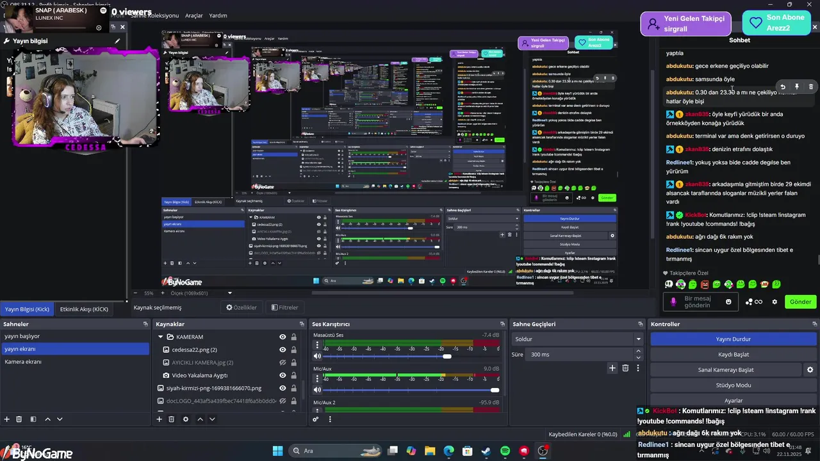Select the red angry face emote
The image size is (820, 461).
[705, 284]
